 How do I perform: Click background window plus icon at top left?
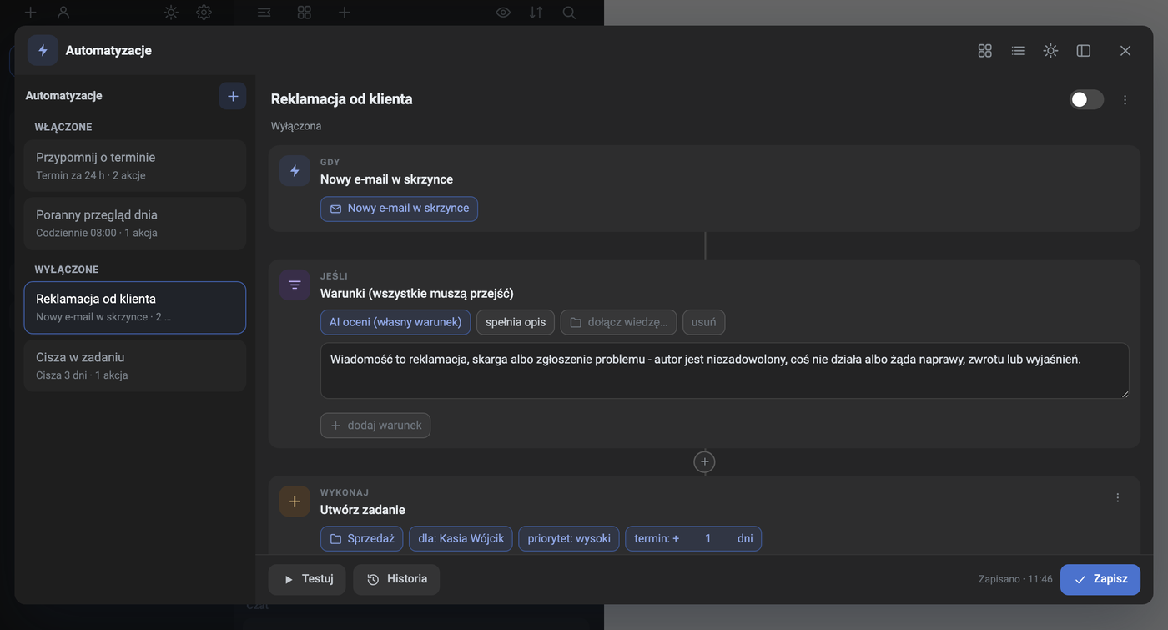tap(30, 13)
